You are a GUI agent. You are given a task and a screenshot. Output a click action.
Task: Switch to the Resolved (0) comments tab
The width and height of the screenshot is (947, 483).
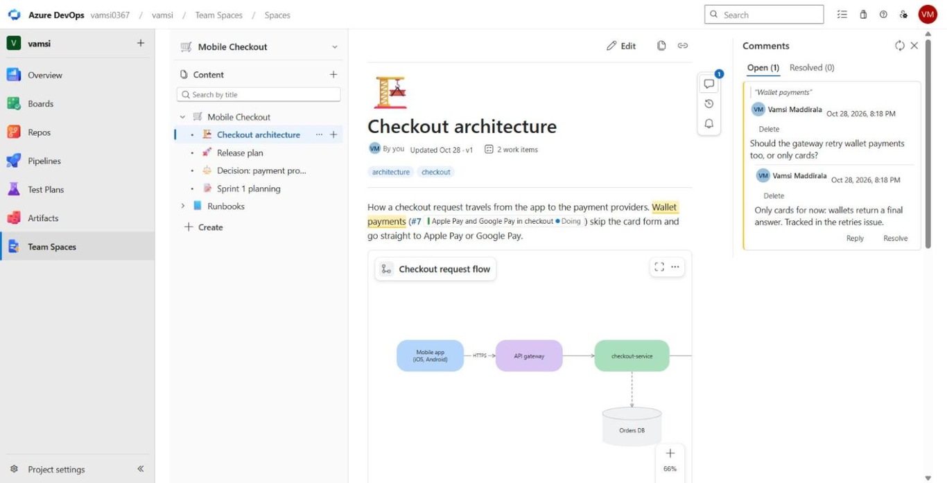(x=812, y=67)
